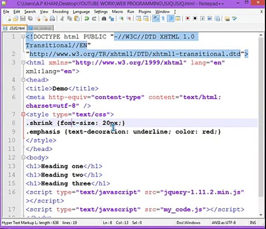Open the Plugins menu
This screenshot has width=266, height=229.
pos(145,12)
